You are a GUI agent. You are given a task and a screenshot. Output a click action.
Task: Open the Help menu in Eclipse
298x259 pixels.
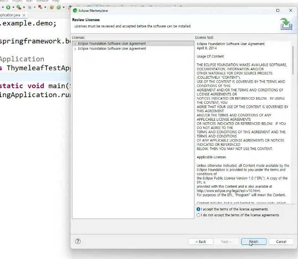56,1
